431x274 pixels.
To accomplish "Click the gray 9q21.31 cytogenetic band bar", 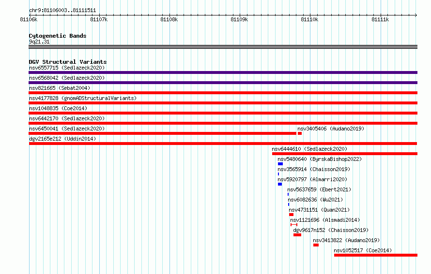I will click(223, 47).
